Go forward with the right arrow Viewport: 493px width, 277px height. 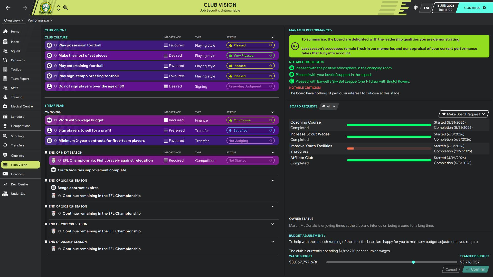click(25, 8)
